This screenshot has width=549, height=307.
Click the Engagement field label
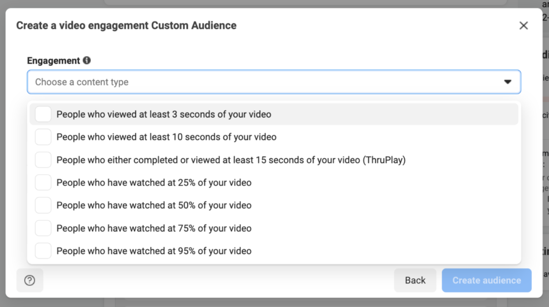[x=53, y=61]
